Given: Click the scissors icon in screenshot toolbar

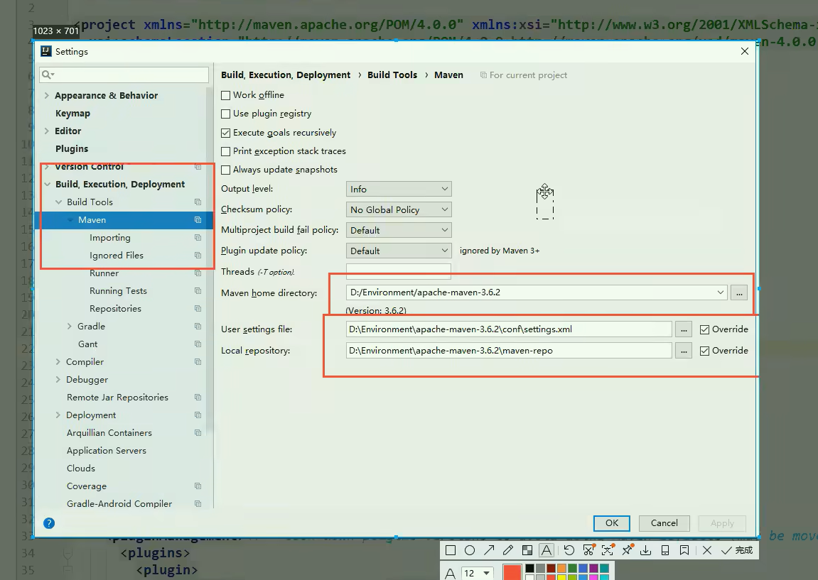Looking at the screenshot, I should (588, 550).
